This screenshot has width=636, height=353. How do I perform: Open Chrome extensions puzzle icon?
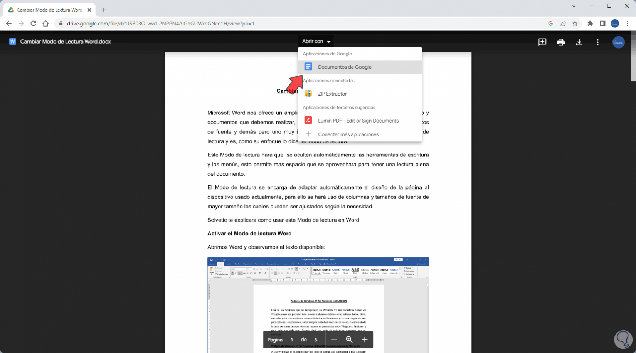[590, 24]
